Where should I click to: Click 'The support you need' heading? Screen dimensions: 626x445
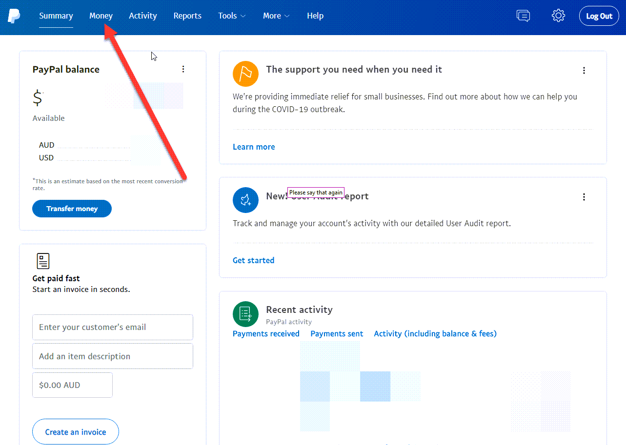pyautogui.click(x=354, y=69)
